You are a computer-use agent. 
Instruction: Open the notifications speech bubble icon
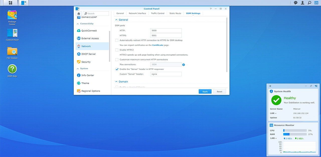[296, 3]
